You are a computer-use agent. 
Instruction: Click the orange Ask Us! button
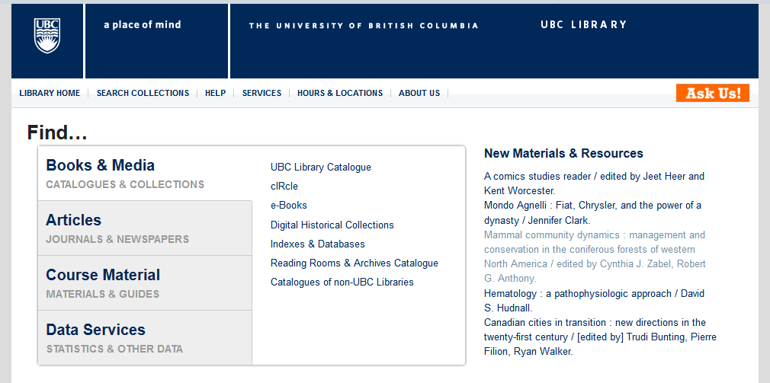(x=713, y=93)
